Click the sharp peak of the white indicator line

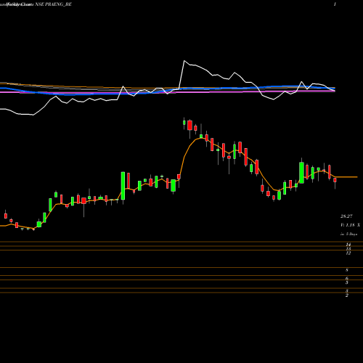[184, 61]
